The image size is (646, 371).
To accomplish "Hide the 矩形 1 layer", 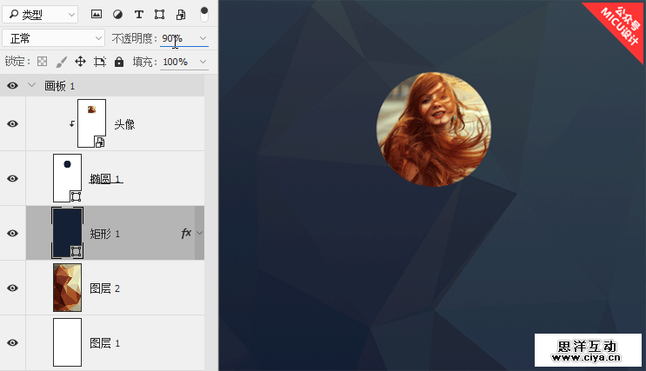I will coord(12,233).
